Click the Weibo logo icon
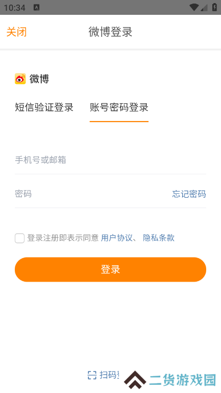This screenshot has width=221, height=393. (20, 79)
